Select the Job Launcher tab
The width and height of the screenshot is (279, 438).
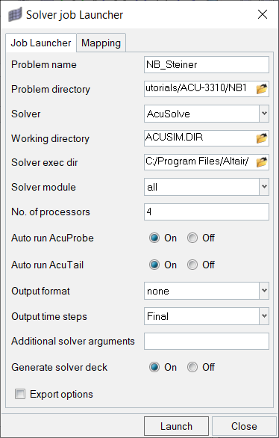[41, 43]
